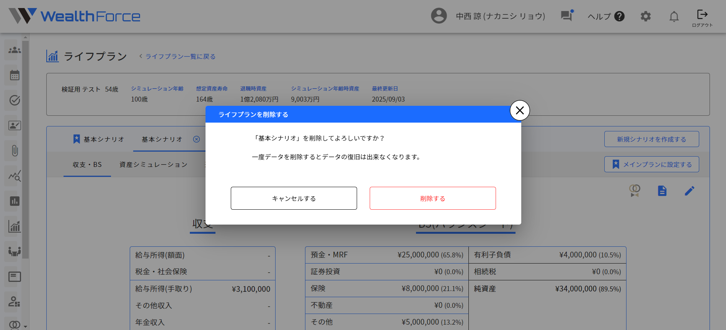Click メインプランに設定する button
This screenshot has height=330, width=726.
click(652, 164)
